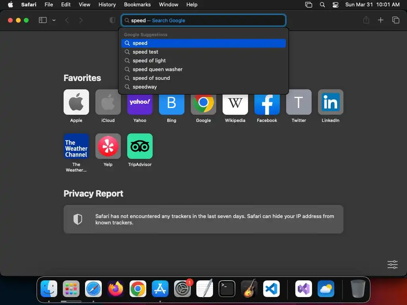Open the Yelp favorite

(x=108, y=146)
